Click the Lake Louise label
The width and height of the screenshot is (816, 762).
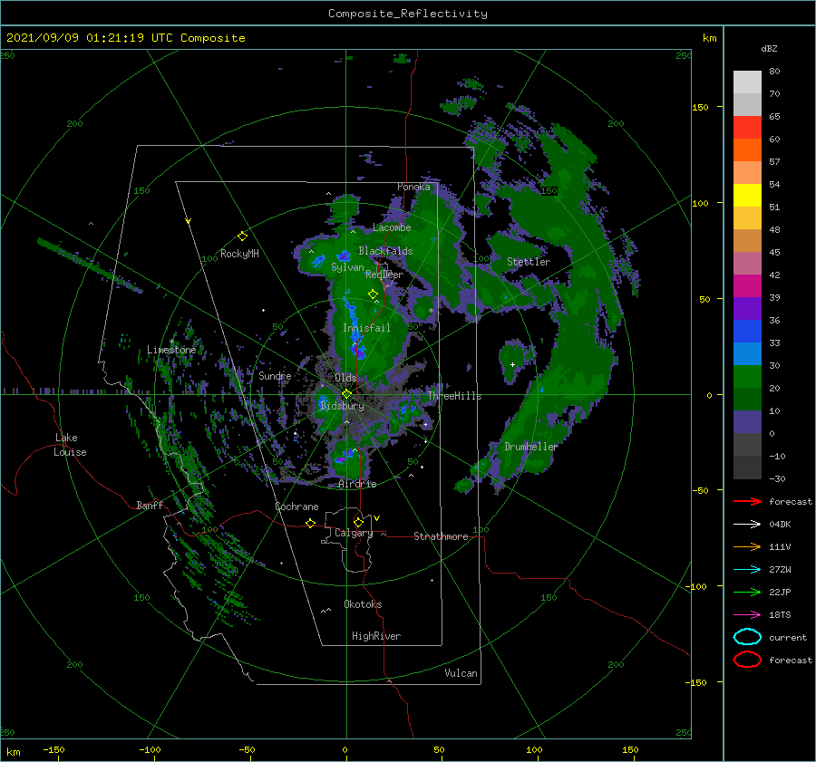pyautogui.click(x=70, y=445)
